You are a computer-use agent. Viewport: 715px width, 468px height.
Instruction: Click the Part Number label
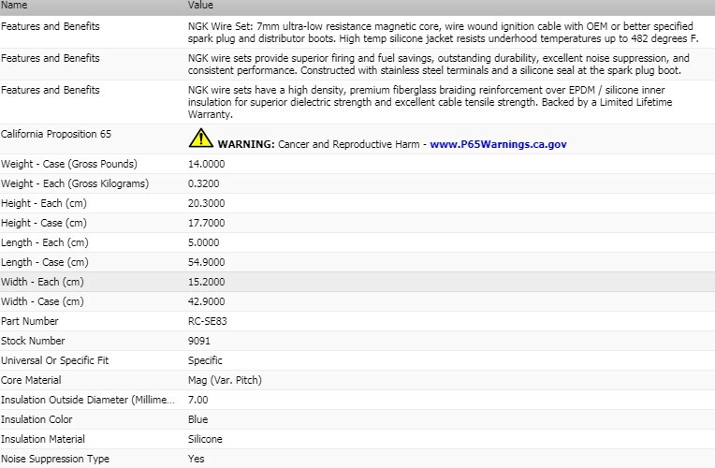[x=30, y=321]
